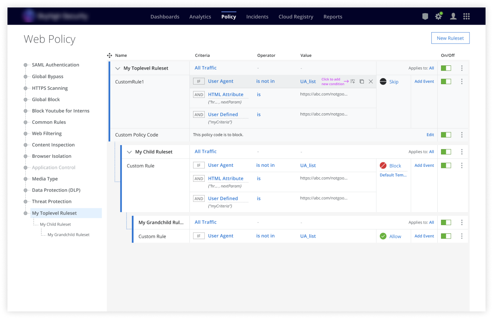
Task: Open the user profile icon
Action: pyautogui.click(x=453, y=16)
